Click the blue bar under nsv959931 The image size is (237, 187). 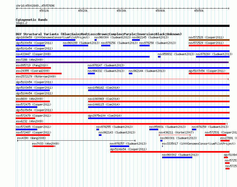point(154,129)
